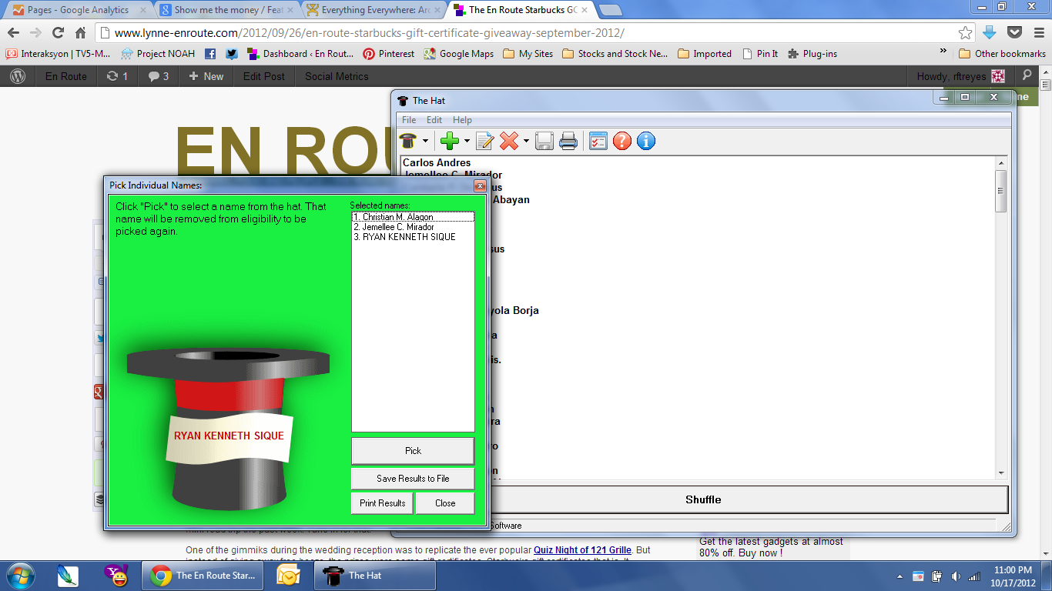Image resolution: width=1052 pixels, height=591 pixels.
Task: Click the Pick button
Action: coord(413,451)
